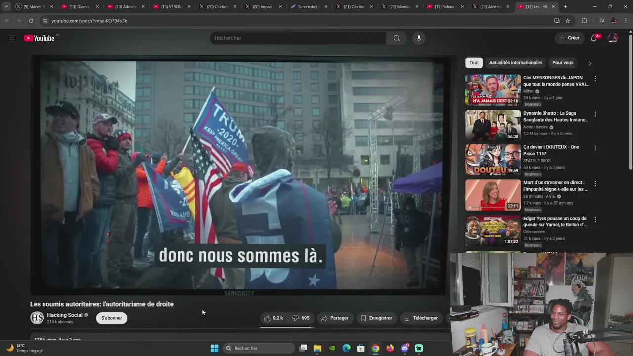Open the Chrome extensions puzzle icon
Screen dimensions: 633x356
(x=584, y=21)
